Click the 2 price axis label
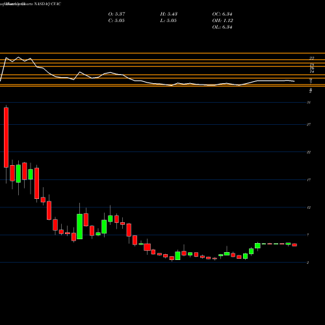Viewport: 325px width, 325px height. tap(308, 263)
